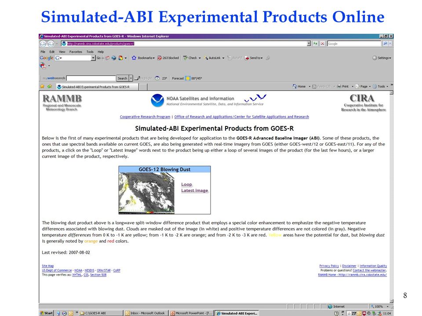
Task: Click the NOAA round logo
Action: point(157,101)
